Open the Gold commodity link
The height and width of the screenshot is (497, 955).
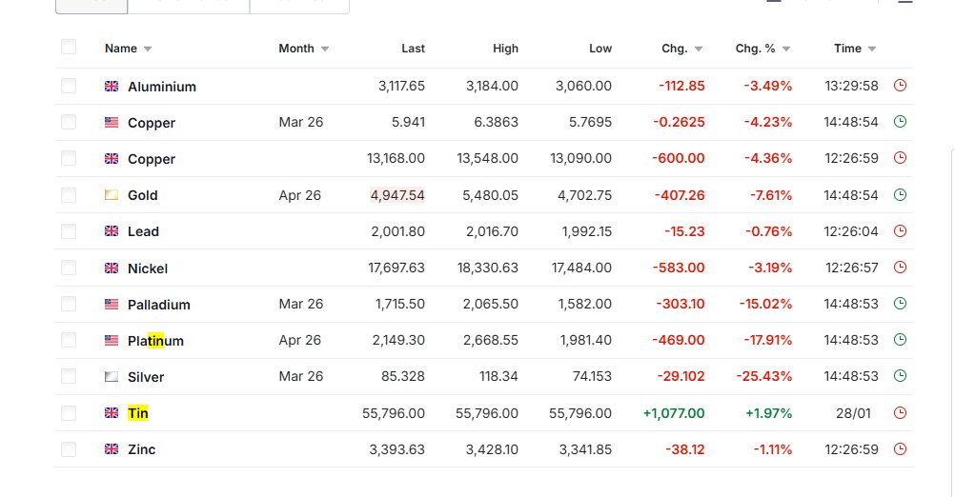tap(143, 195)
